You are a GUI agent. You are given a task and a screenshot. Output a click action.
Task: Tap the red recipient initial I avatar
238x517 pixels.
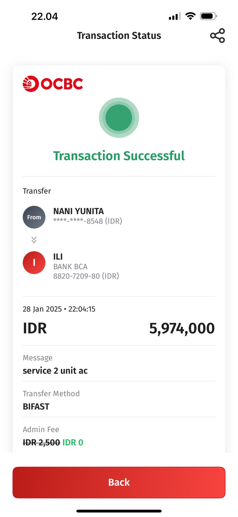(34, 263)
